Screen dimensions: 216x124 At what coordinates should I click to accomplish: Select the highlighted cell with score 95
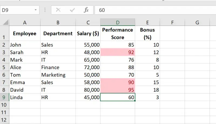coord(118,90)
